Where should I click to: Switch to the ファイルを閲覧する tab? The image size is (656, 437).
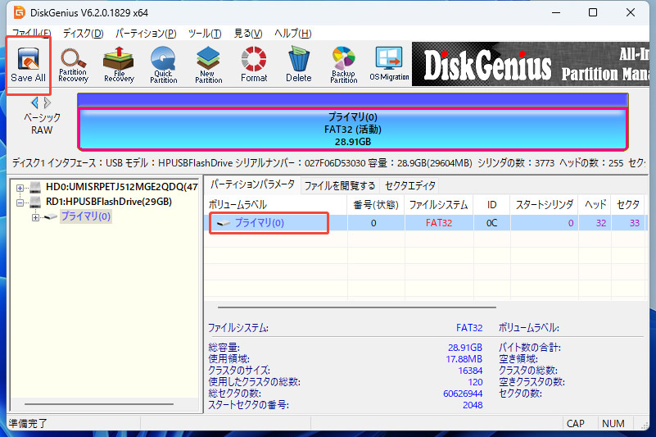(x=340, y=185)
